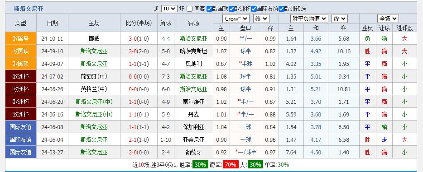Click 欧洲杯 label in the 24-07-02 row
The image size is (423, 172).
point(21,76)
